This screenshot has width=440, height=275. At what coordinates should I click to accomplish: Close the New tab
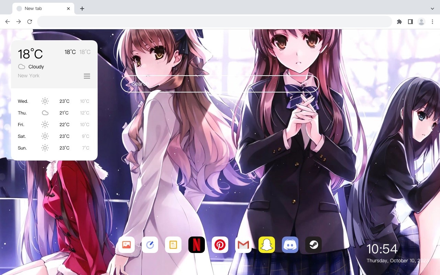click(68, 9)
